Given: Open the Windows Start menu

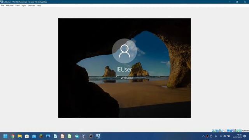Looking at the screenshot, I should coord(5,136).
